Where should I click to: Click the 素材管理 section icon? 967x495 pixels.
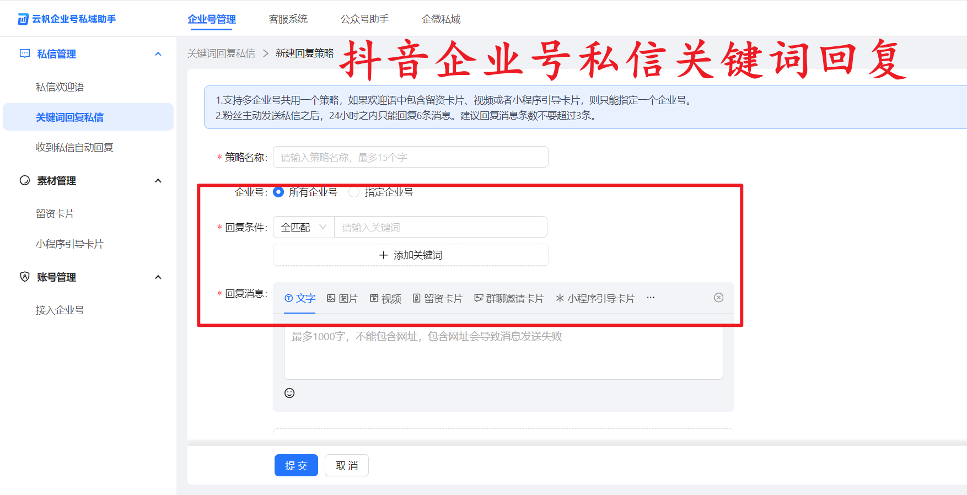(25, 180)
